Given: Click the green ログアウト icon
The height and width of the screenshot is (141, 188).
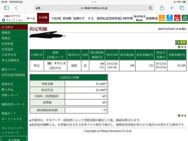Looking at the screenshot, I should (185, 18).
